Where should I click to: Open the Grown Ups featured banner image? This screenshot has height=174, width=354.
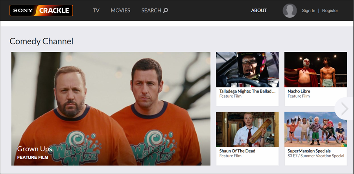[x=111, y=102]
